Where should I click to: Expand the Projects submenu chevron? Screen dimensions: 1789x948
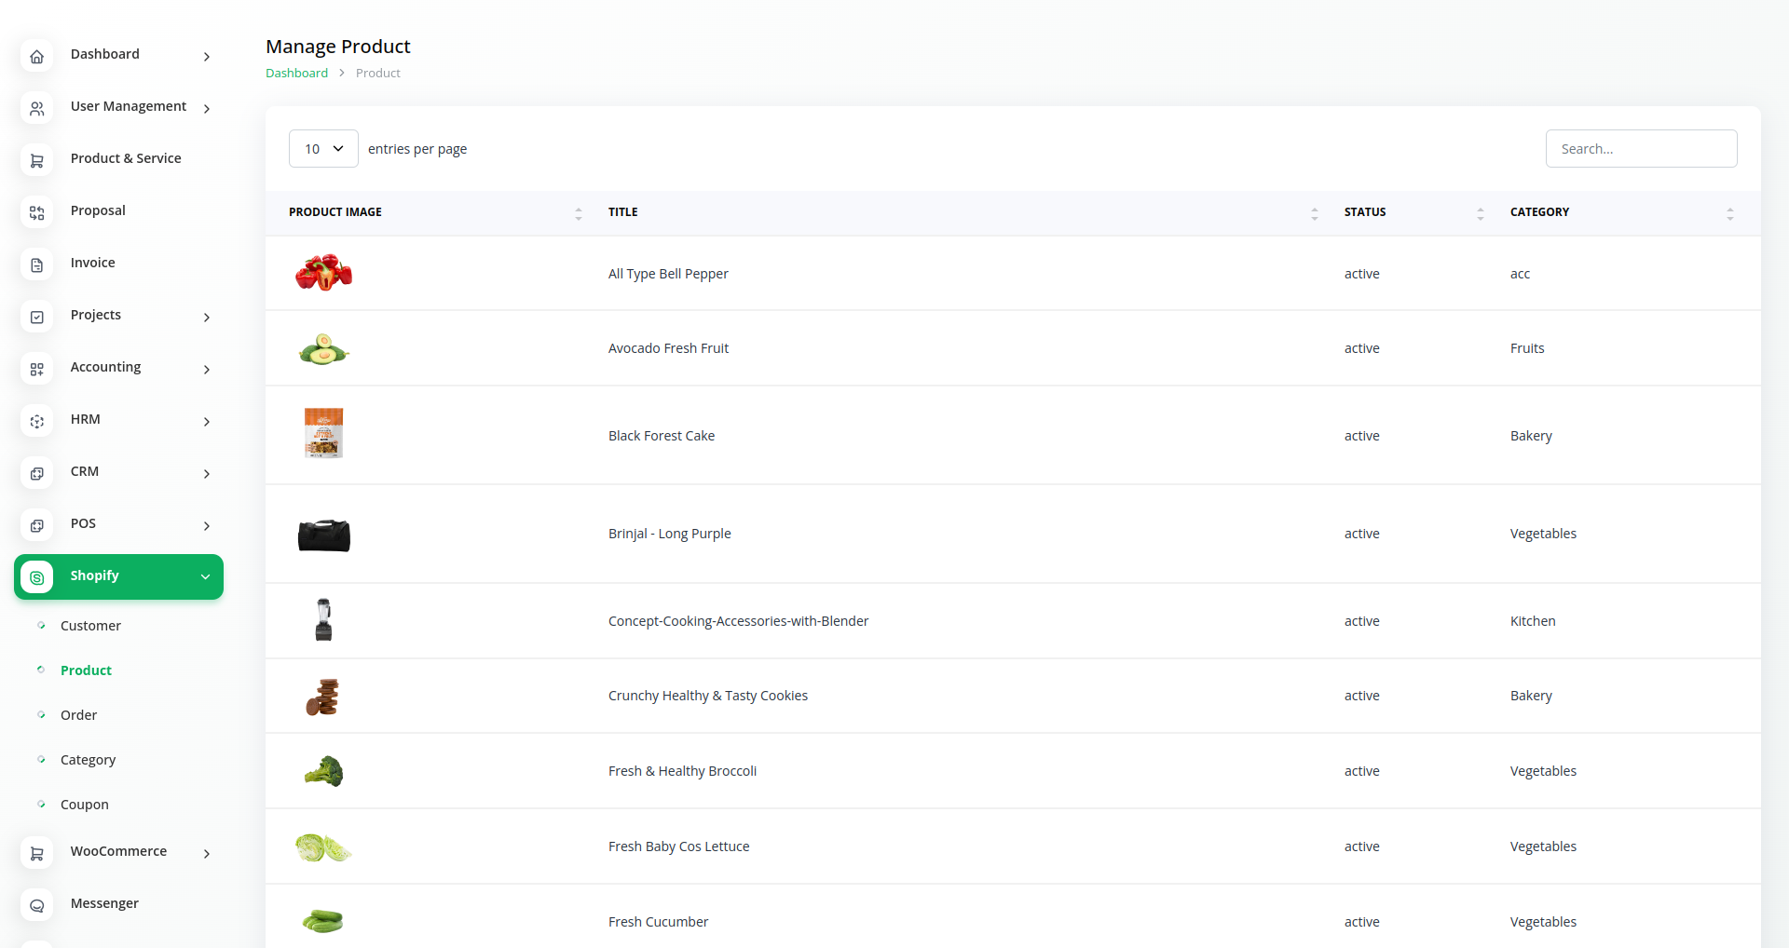206,318
